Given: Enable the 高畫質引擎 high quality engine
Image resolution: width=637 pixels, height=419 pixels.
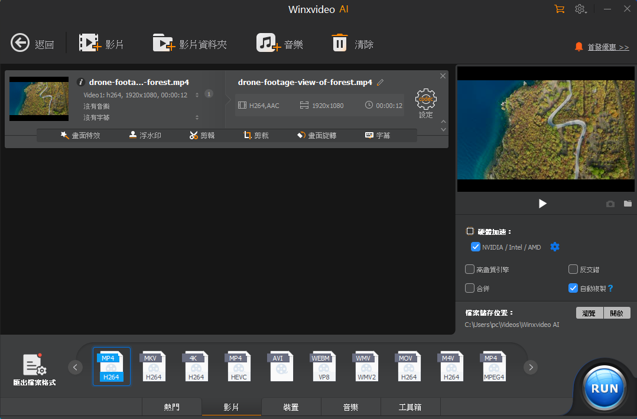Looking at the screenshot, I should pos(470,269).
